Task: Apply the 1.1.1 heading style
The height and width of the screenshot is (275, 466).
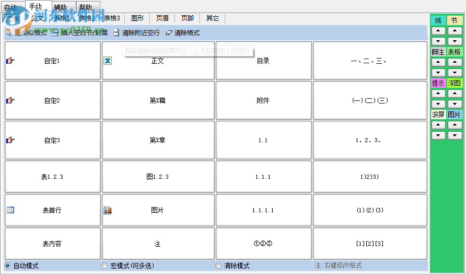Action: point(264,177)
